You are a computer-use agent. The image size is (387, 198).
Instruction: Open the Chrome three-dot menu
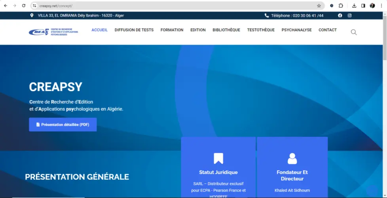pyautogui.click(x=381, y=6)
